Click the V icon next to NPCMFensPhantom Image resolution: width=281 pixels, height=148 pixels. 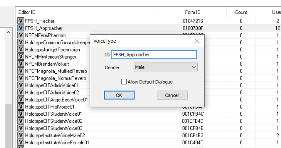(21, 35)
